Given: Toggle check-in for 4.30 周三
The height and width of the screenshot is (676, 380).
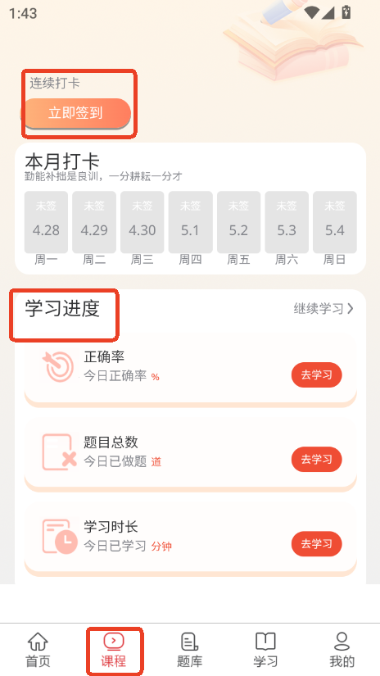Looking at the screenshot, I should (x=142, y=222).
